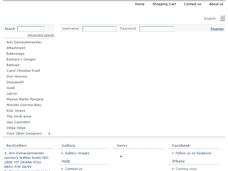
Task: Click arrow bullet beside Coming soon
Action: pos(173,169)
